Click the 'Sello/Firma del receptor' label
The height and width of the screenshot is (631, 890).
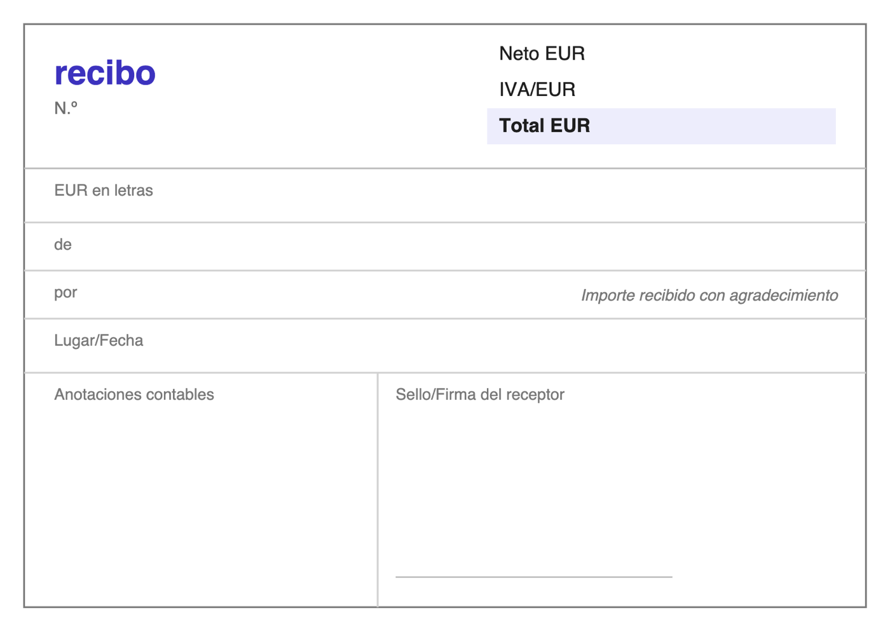click(x=480, y=395)
